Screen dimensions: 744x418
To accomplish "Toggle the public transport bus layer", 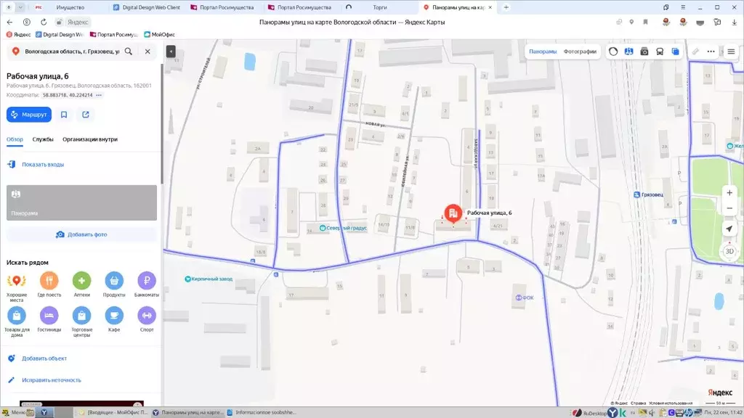I will tap(660, 52).
